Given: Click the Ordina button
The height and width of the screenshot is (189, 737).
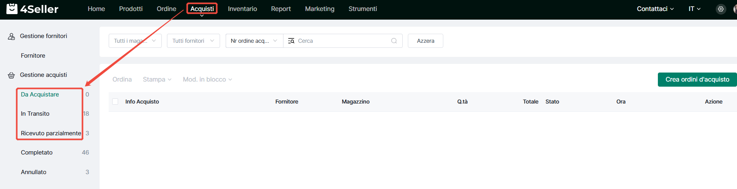Looking at the screenshot, I should tap(122, 79).
